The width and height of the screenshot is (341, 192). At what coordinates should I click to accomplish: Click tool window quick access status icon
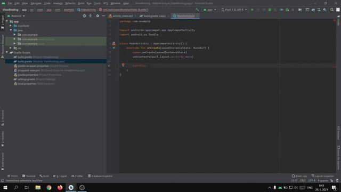(3, 181)
